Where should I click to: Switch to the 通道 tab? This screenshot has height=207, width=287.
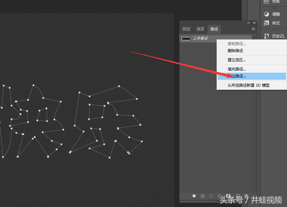click(x=200, y=29)
